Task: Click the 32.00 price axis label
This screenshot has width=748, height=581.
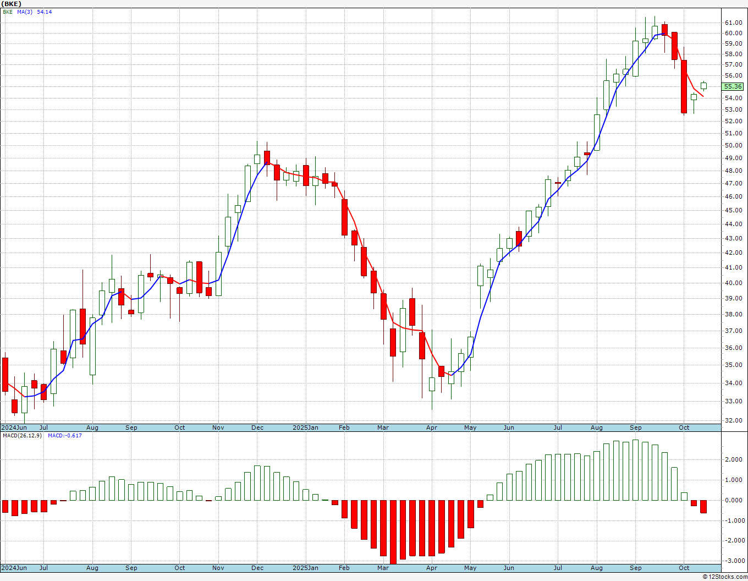Action: 733,420
